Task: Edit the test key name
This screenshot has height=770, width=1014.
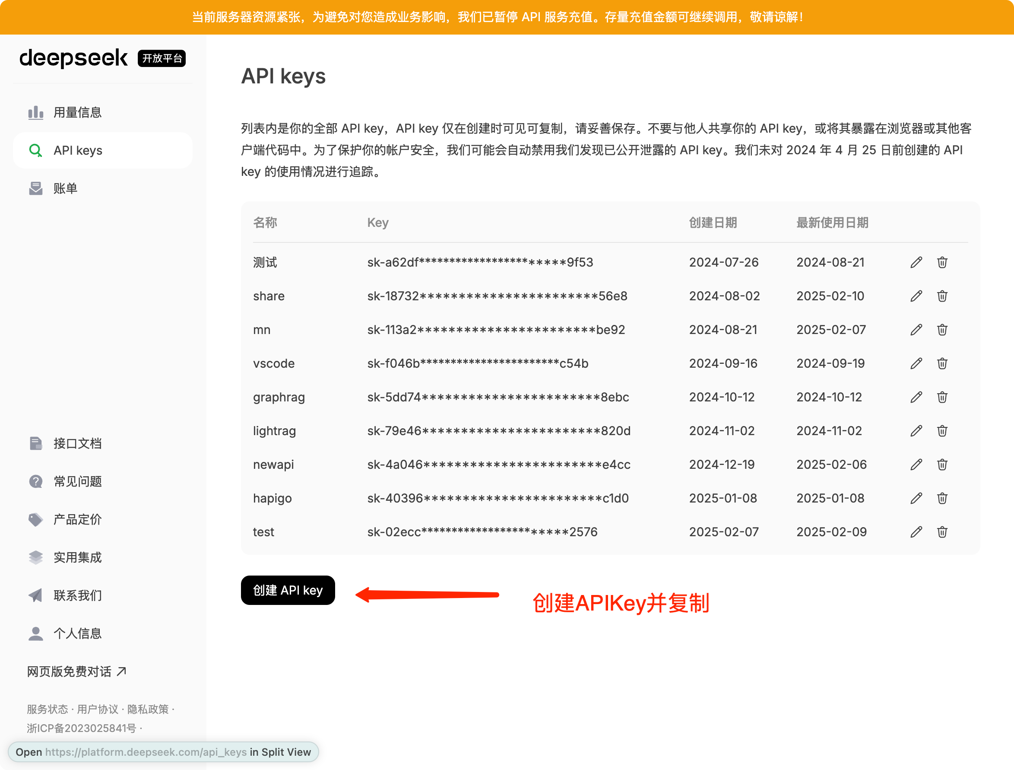Action: pos(916,532)
